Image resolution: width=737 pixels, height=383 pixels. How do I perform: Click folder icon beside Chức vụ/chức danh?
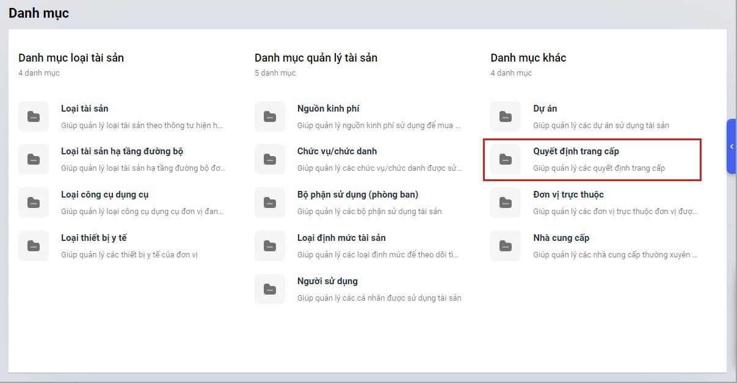click(x=270, y=159)
